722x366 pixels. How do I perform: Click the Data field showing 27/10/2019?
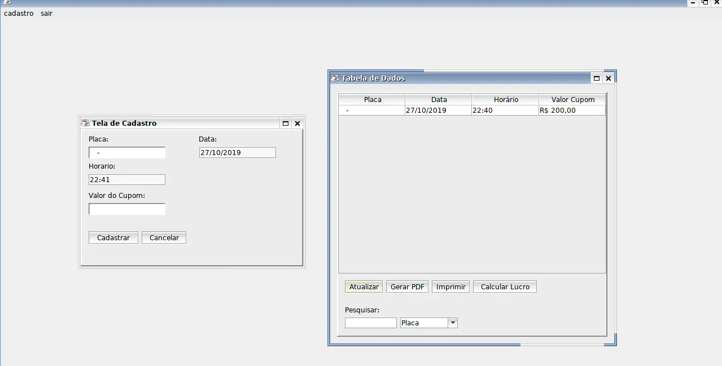[x=238, y=153]
